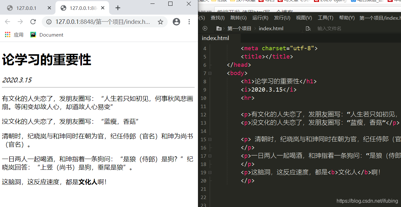Click the paragraph starting 没文化的人失恋了 in browser
The width and height of the screenshot is (401, 207).
[70, 122]
